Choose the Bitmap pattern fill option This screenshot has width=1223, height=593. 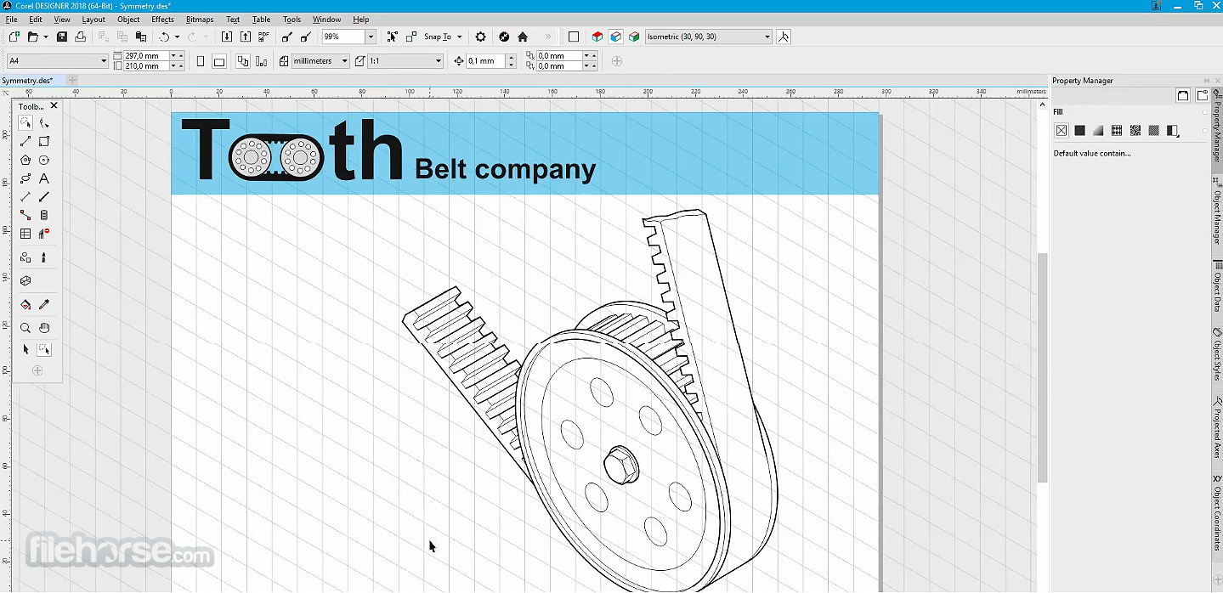pyautogui.click(x=1135, y=130)
